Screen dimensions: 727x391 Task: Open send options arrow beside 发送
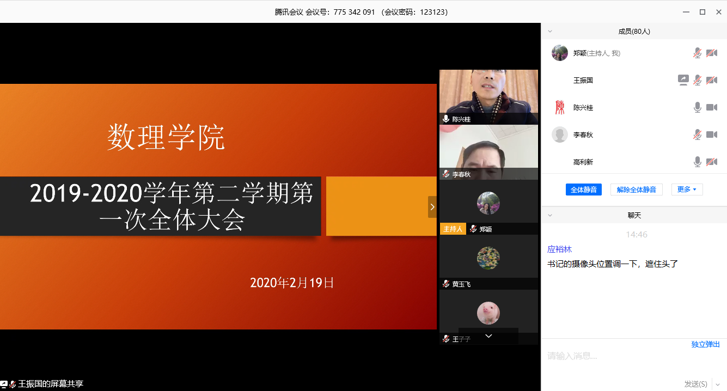point(717,384)
